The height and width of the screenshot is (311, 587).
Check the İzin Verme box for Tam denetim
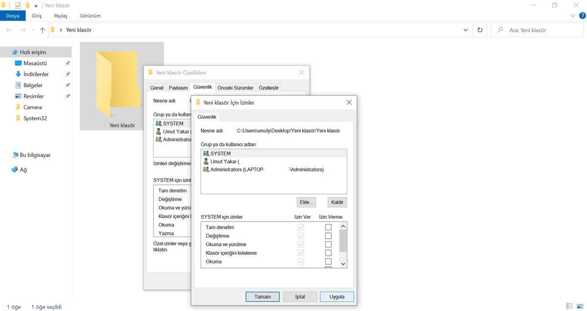[328, 226]
